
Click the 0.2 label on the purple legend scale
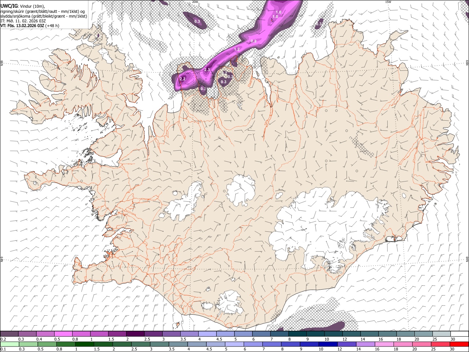point(3,339)
